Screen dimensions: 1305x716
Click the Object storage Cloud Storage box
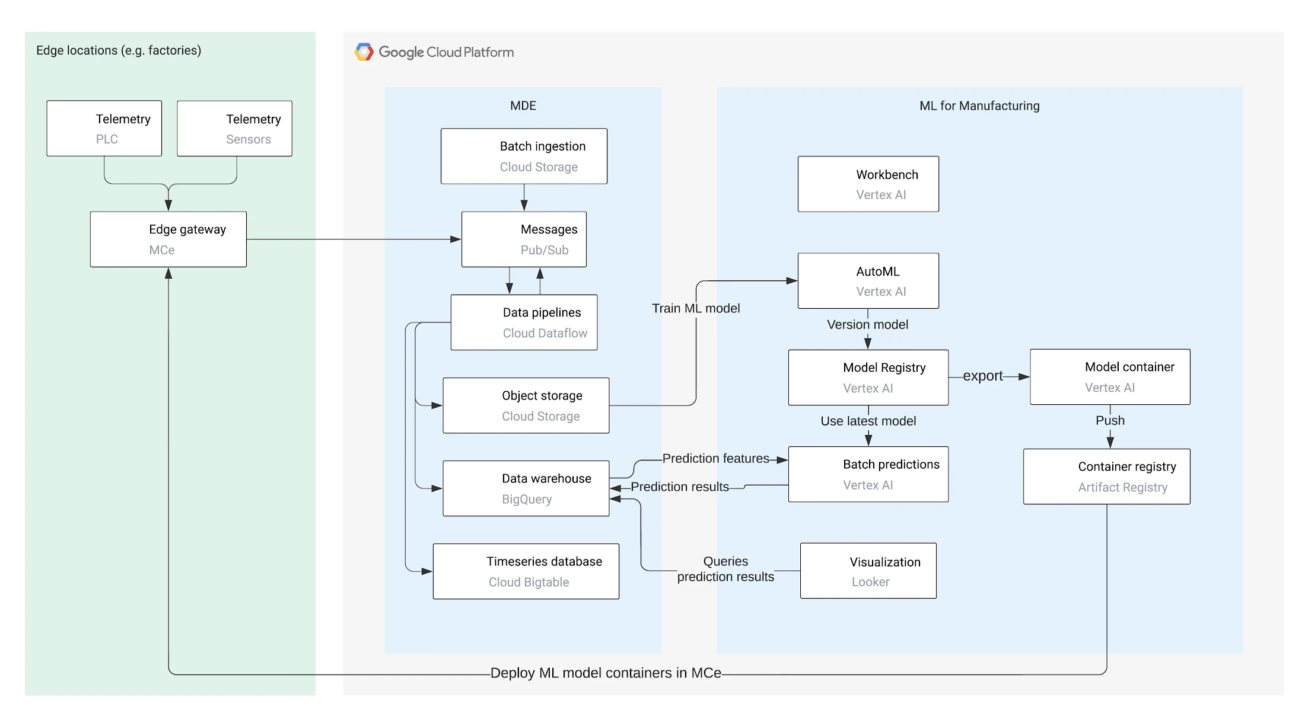[526, 405]
